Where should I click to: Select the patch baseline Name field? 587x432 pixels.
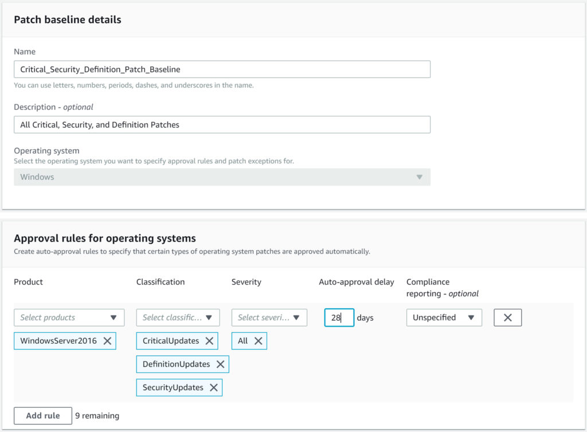click(222, 69)
